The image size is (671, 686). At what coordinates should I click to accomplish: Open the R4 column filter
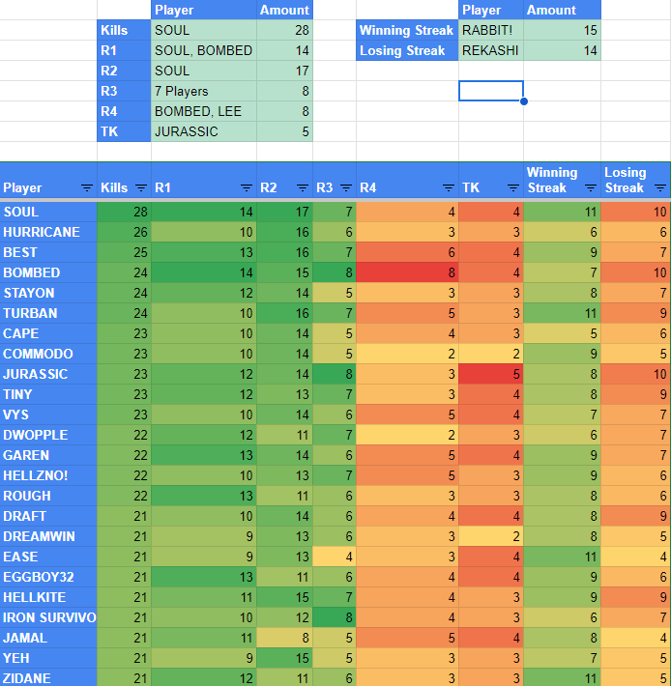tap(448, 187)
